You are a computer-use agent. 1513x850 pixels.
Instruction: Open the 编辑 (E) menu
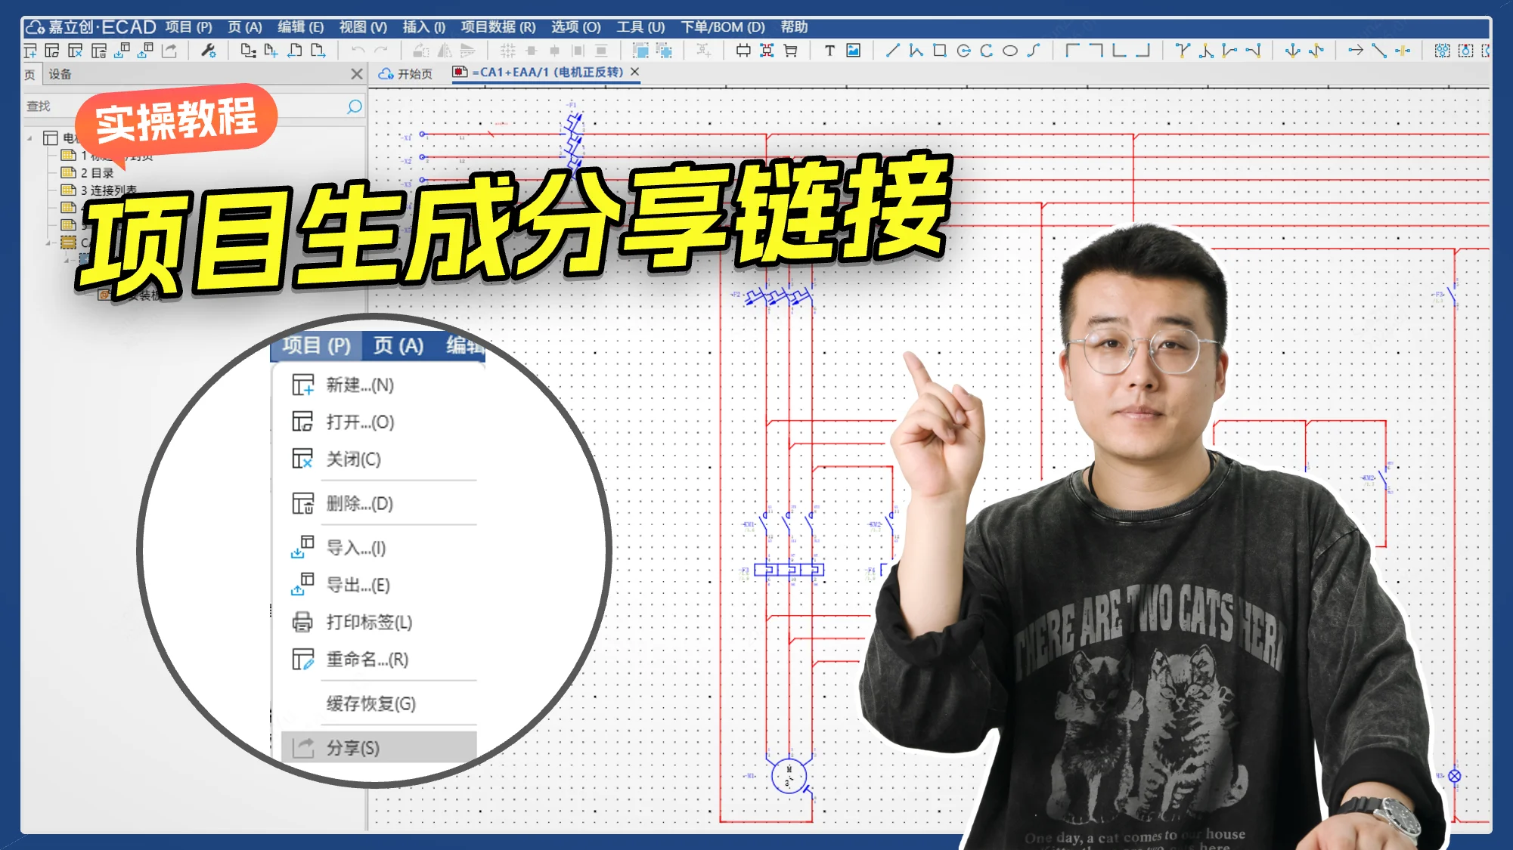pyautogui.click(x=300, y=27)
